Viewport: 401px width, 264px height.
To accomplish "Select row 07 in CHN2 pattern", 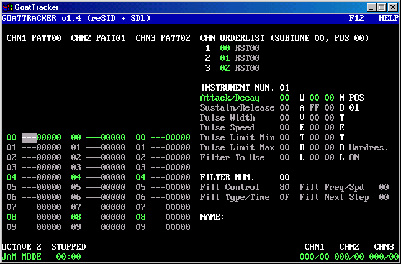I will click(98, 207).
